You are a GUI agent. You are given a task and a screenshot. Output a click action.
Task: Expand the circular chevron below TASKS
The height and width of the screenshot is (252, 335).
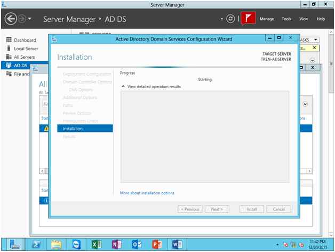[312, 60]
